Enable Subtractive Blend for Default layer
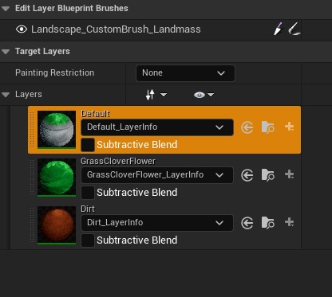 point(88,145)
